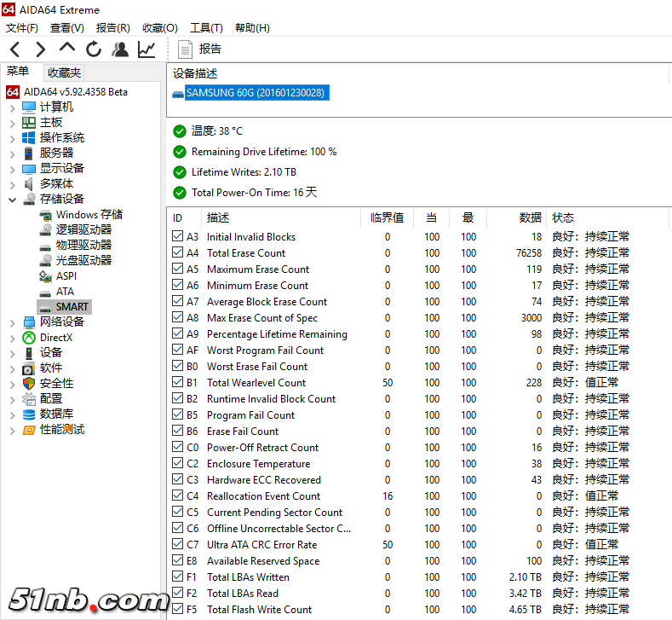Switch to the 收藏夹 tab
This screenshot has width=672, height=620.
tap(65, 73)
